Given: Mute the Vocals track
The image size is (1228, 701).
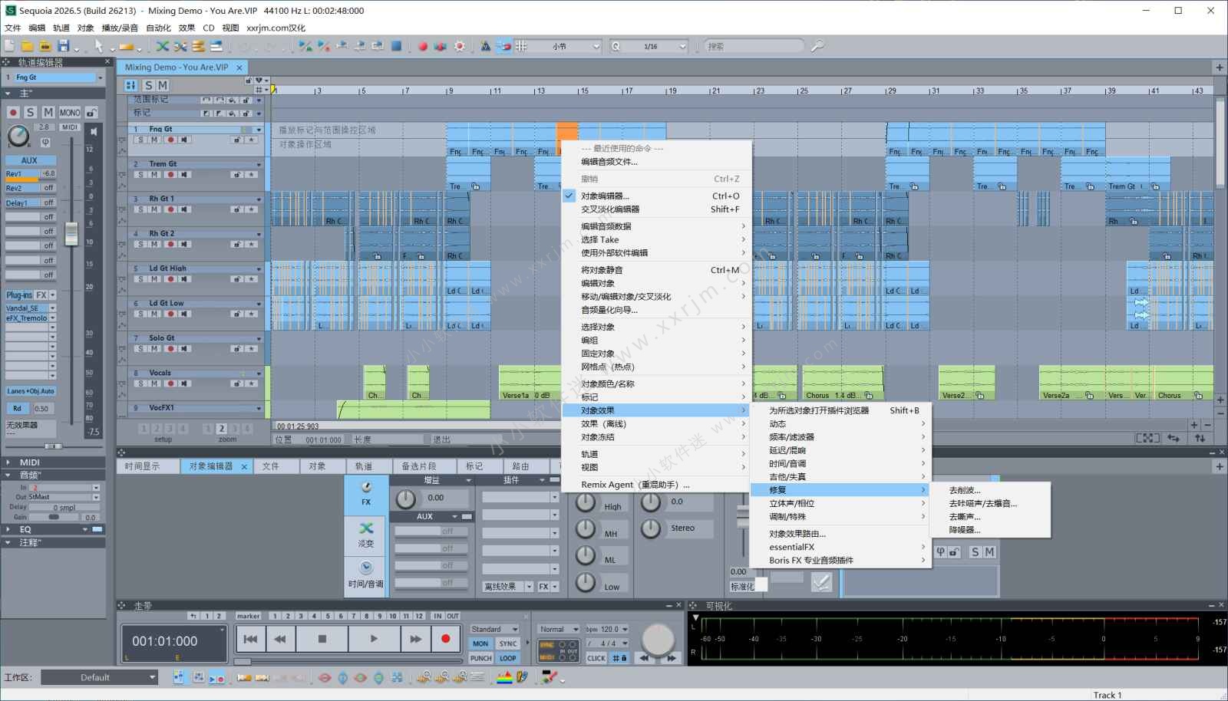Looking at the screenshot, I should (x=155, y=383).
